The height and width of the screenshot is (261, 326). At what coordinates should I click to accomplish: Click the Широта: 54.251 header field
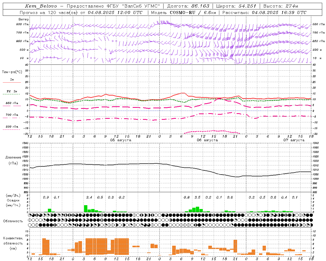(236, 6)
